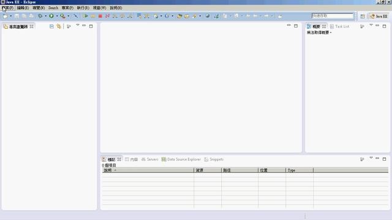Open project explorer view menu triangle
The width and height of the screenshot is (392, 220).
[x=78, y=26]
